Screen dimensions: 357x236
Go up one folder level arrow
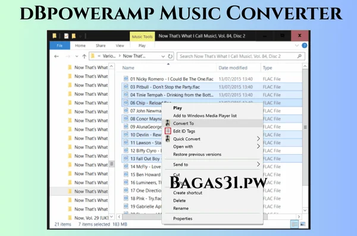(84, 56)
